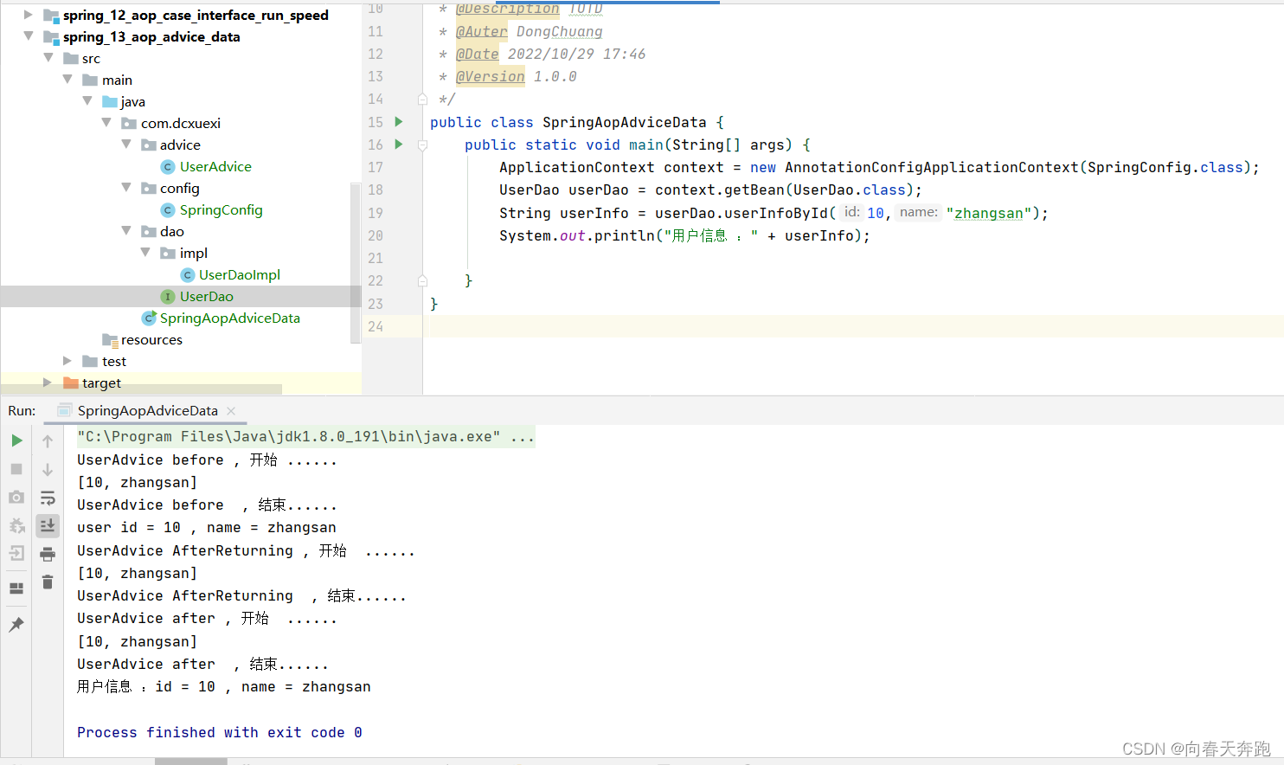Collapse spring_13_aop_advice_data module
Image resolution: width=1284 pixels, height=765 pixels.
(x=28, y=36)
